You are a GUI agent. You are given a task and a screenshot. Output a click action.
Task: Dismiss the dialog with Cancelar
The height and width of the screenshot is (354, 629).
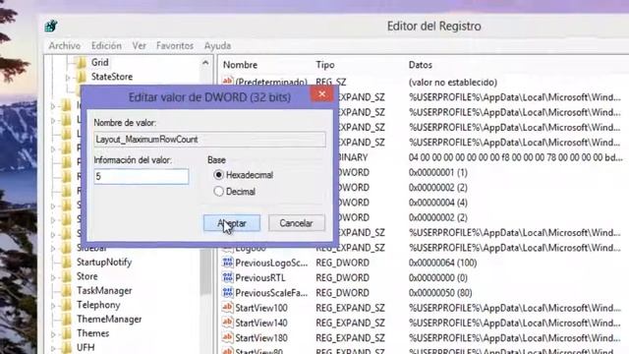297,223
